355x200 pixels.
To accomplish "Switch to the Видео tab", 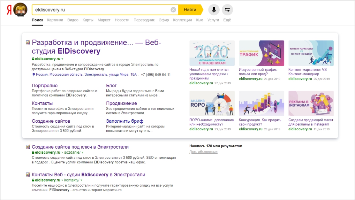I will coord(73,20).
